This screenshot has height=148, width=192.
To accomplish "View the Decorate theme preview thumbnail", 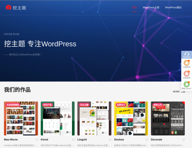I will [x=168, y=118].
